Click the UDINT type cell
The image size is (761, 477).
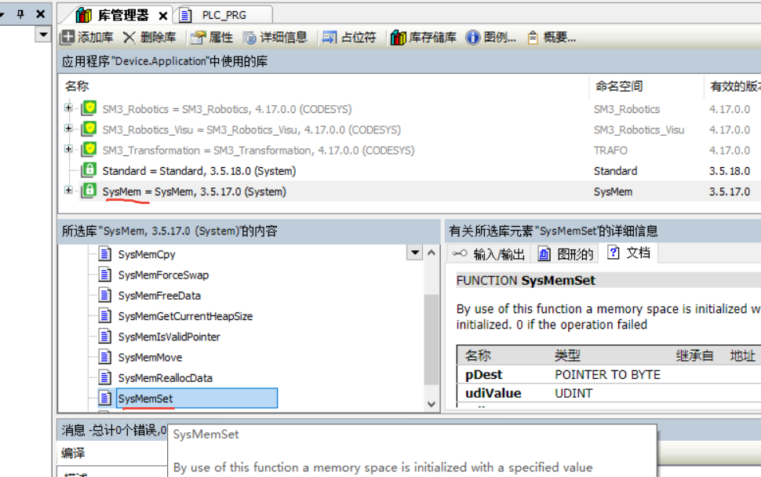coord(573,393)
